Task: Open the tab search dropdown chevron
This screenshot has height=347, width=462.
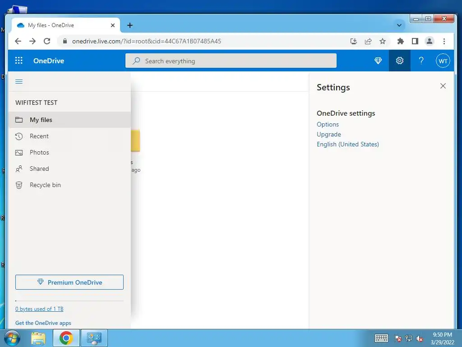Action: pyautogui.click(x=399, y=25)
